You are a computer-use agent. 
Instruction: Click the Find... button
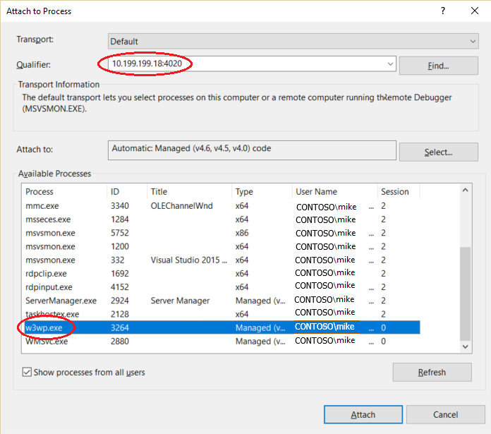point(438,66)
